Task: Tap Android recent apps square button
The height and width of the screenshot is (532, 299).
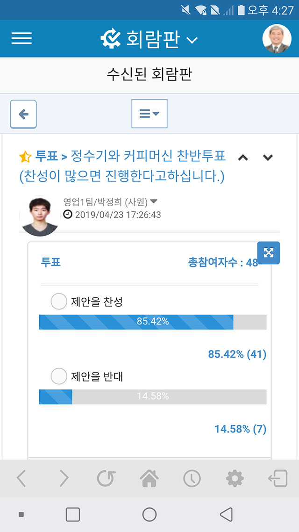Action: pyautogui.click(x=72, y=514)
